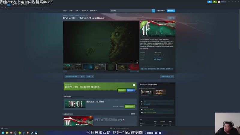Open the user account dropdown in title bar
240x135 pixels.
pos(222,2)
